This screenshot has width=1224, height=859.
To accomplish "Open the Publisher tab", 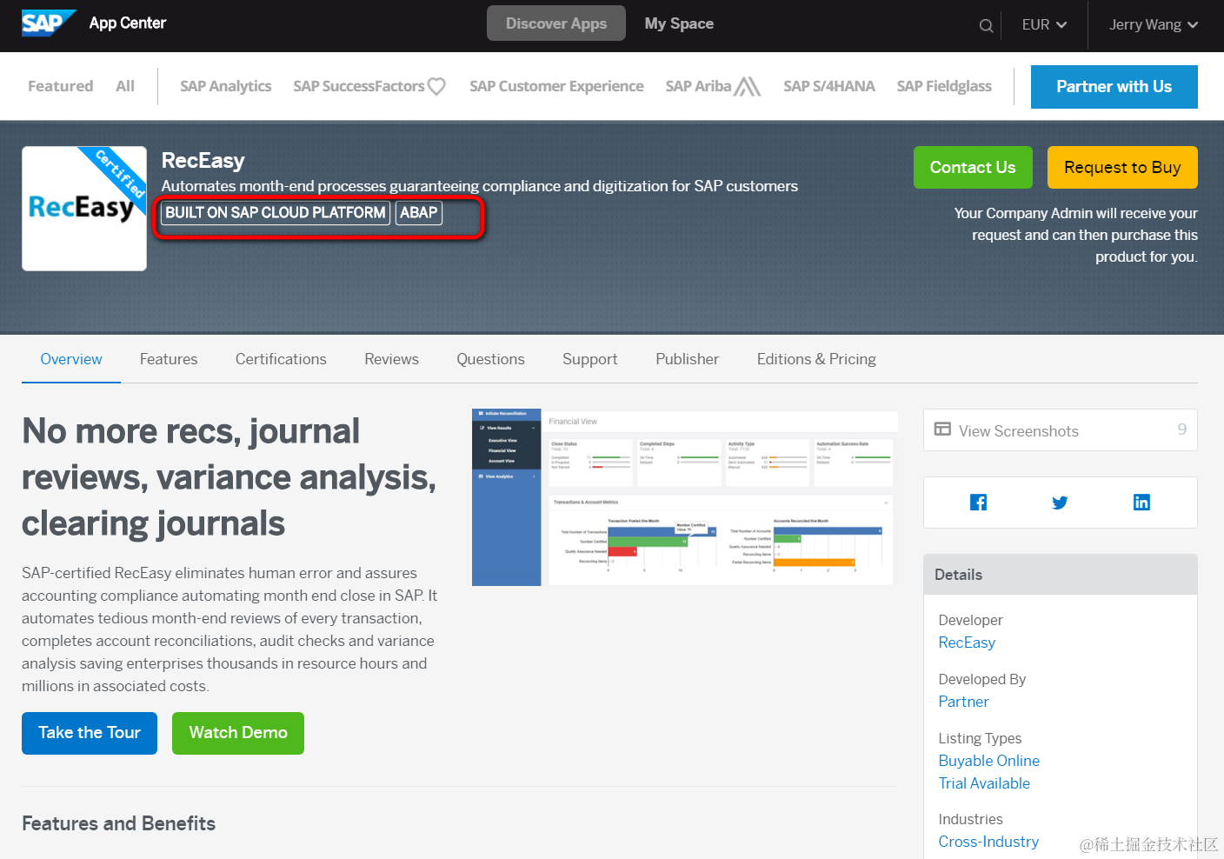I will 687,359.
